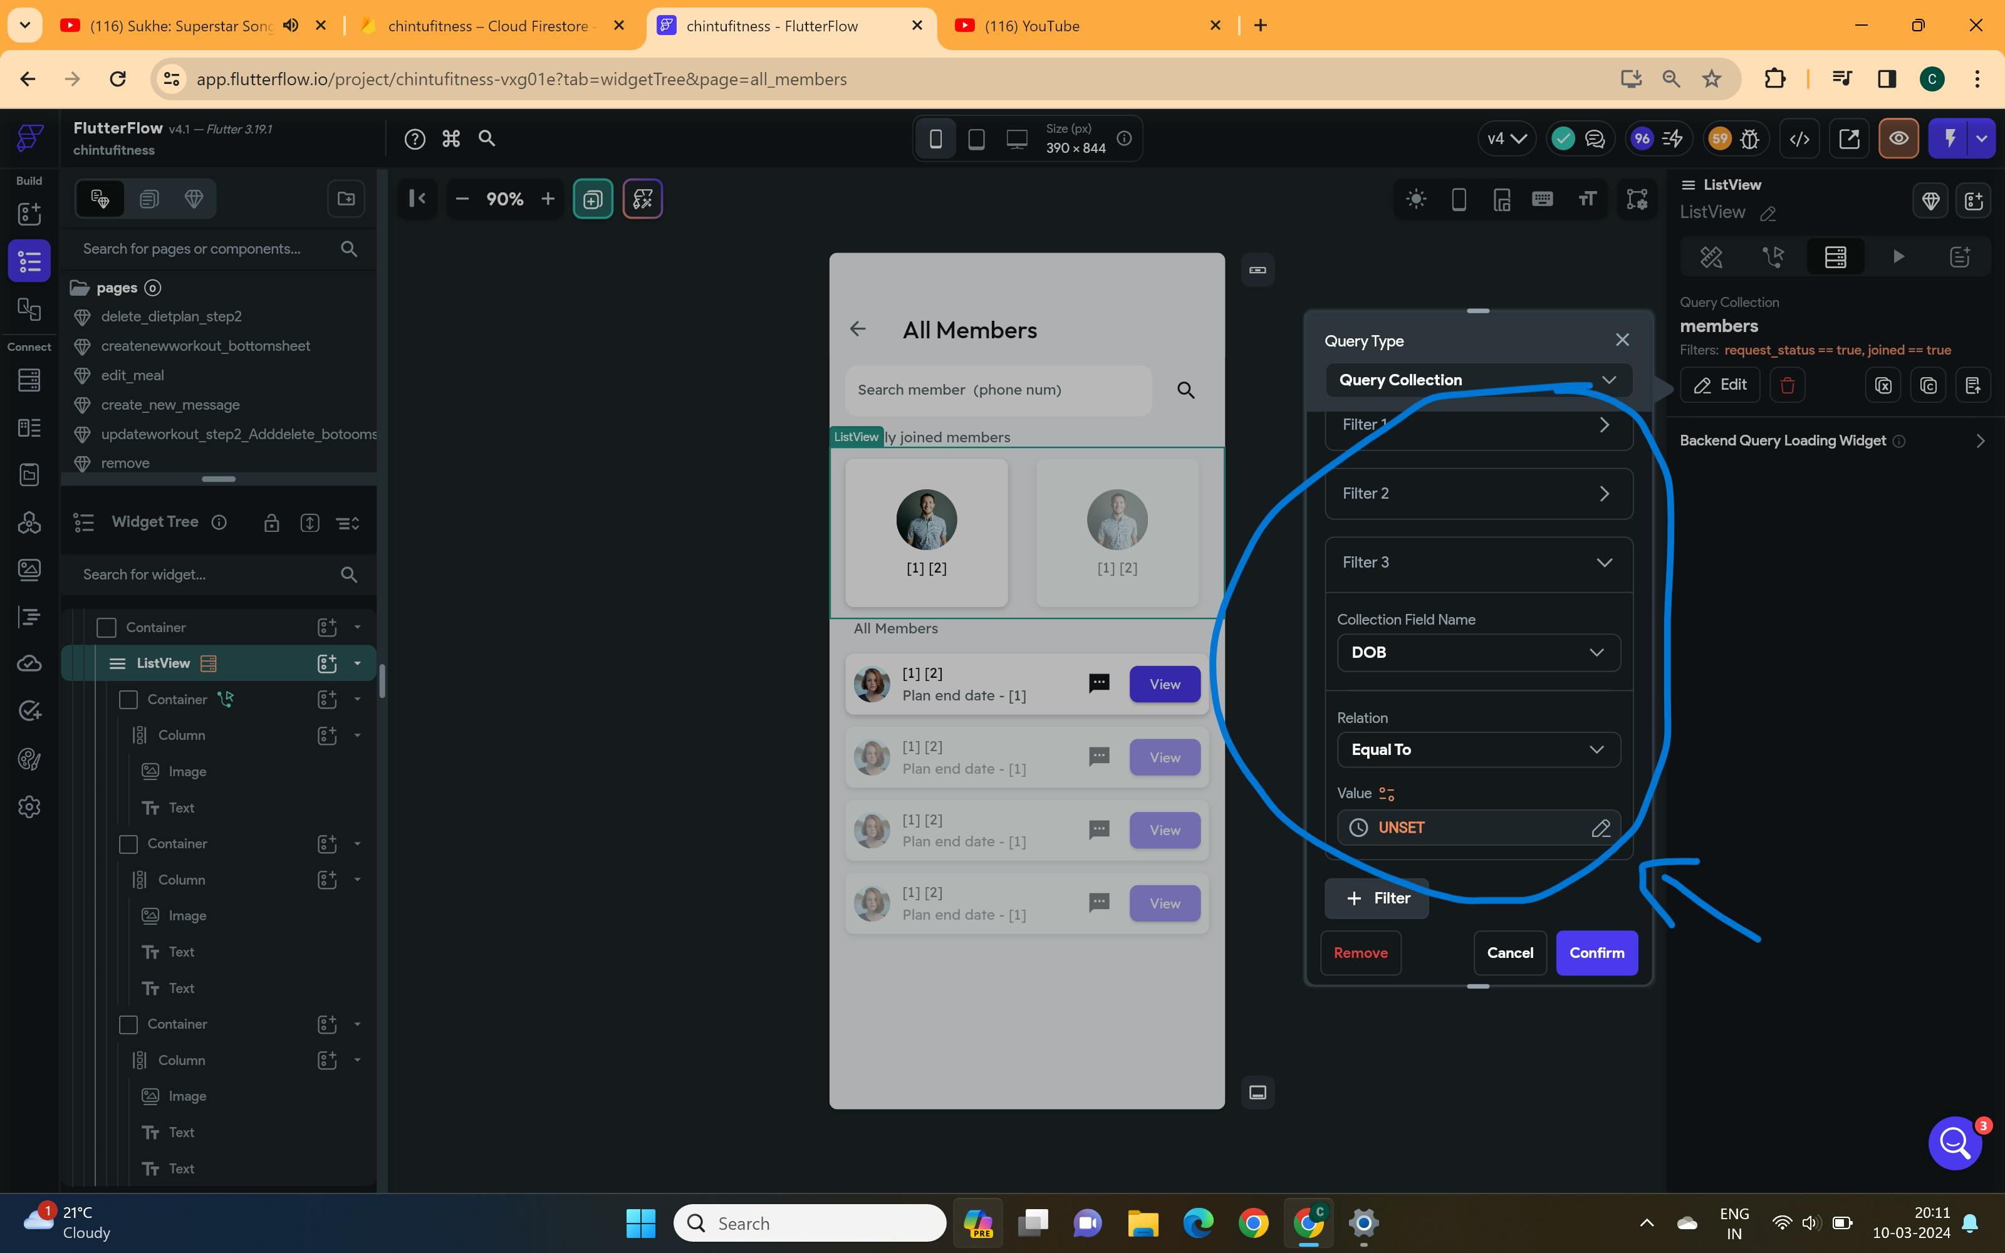Open File Explorer from taskbar
The width and height of the screenshot is (2005, 1253).
point(1142,1223)
